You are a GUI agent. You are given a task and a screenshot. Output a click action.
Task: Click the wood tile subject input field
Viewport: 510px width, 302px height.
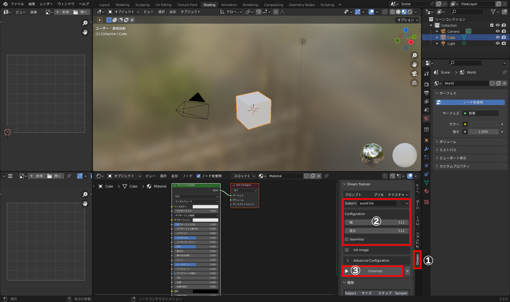376,203
